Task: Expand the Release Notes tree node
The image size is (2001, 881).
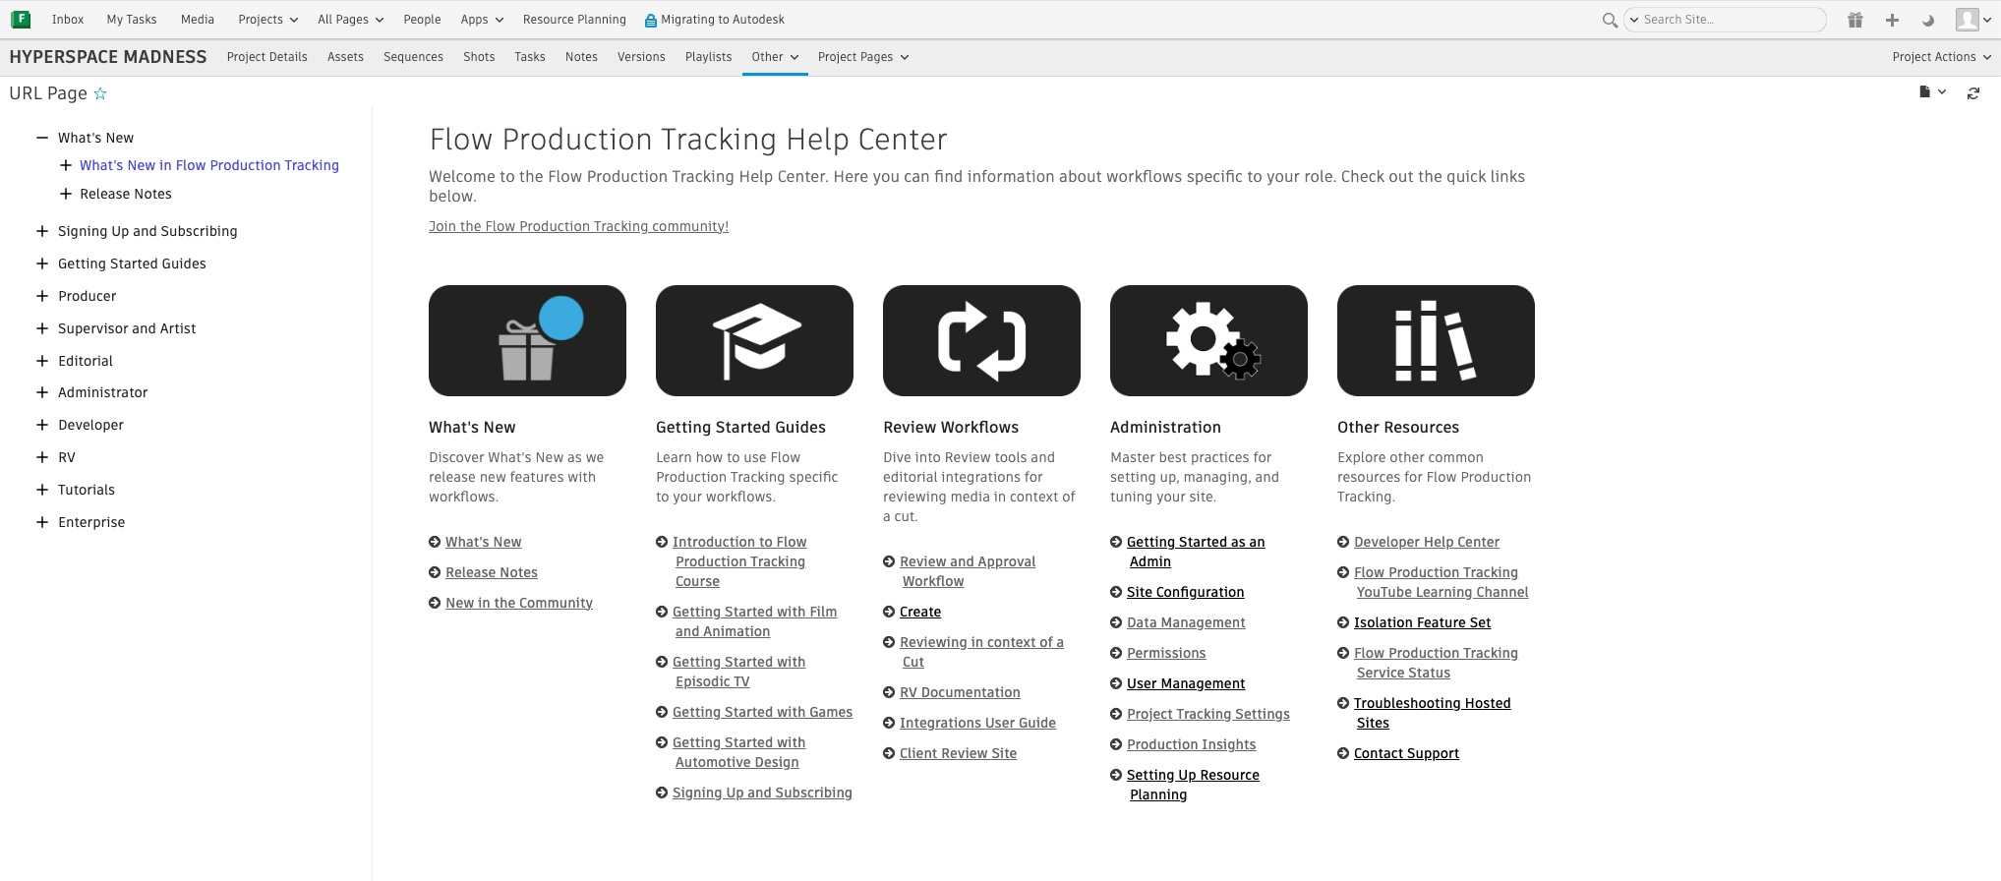Action: tap(65, 194)
